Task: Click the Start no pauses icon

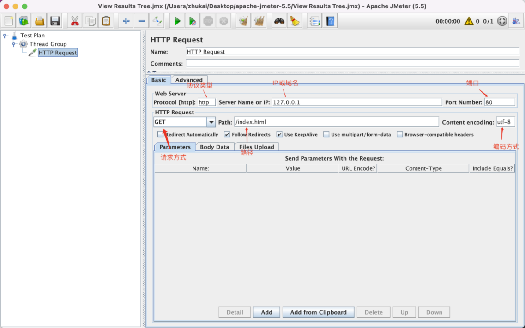Action: click(192, 21)
